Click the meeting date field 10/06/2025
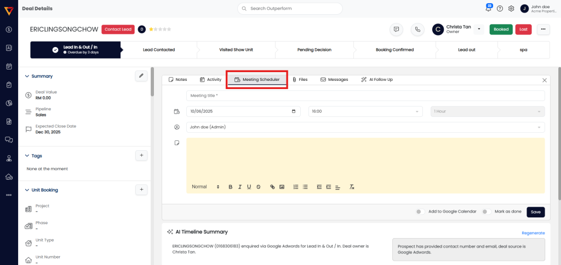Viewport: 561px width, 265px height. [243, 111]
